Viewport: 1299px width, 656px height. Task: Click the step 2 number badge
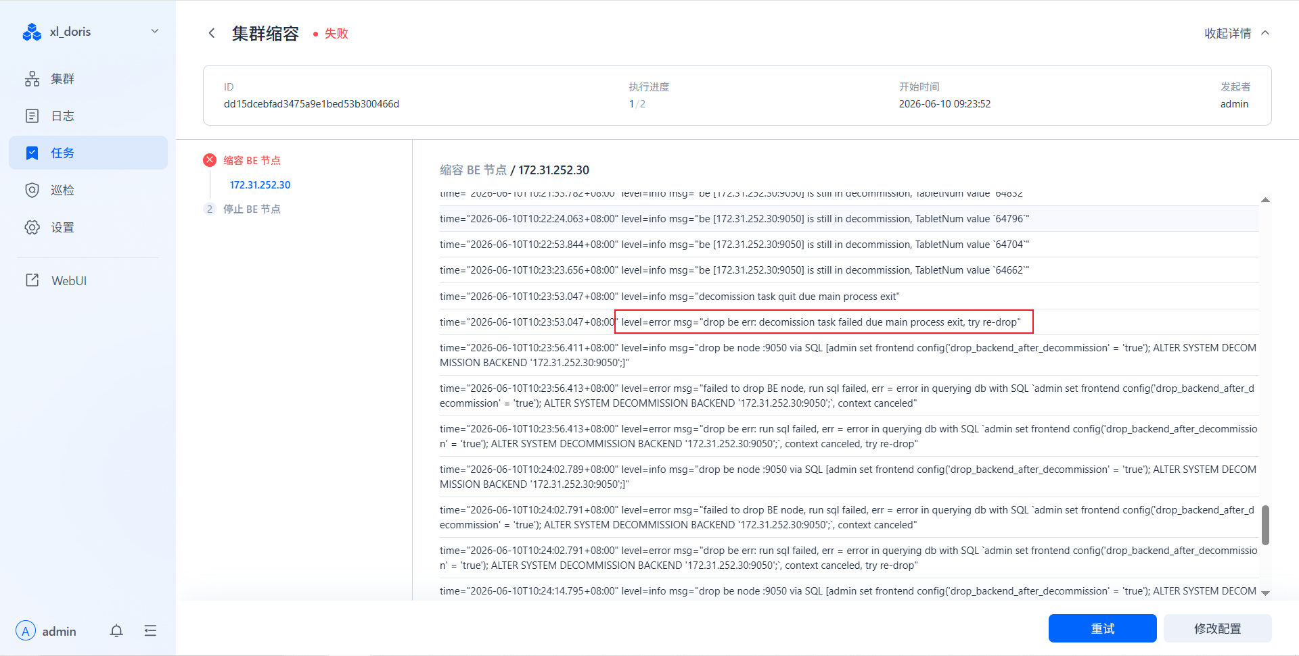(210, 209)
